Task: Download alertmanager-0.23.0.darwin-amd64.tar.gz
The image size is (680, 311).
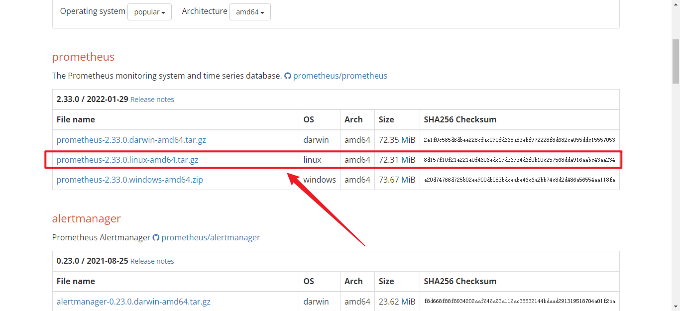Action: [133, 302]
